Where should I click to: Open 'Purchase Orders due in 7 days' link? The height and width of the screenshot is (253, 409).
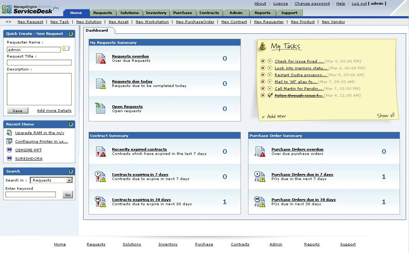[x=302, y=174]
